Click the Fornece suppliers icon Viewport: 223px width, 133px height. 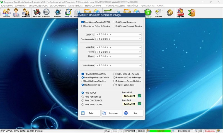tap(16, 12)
